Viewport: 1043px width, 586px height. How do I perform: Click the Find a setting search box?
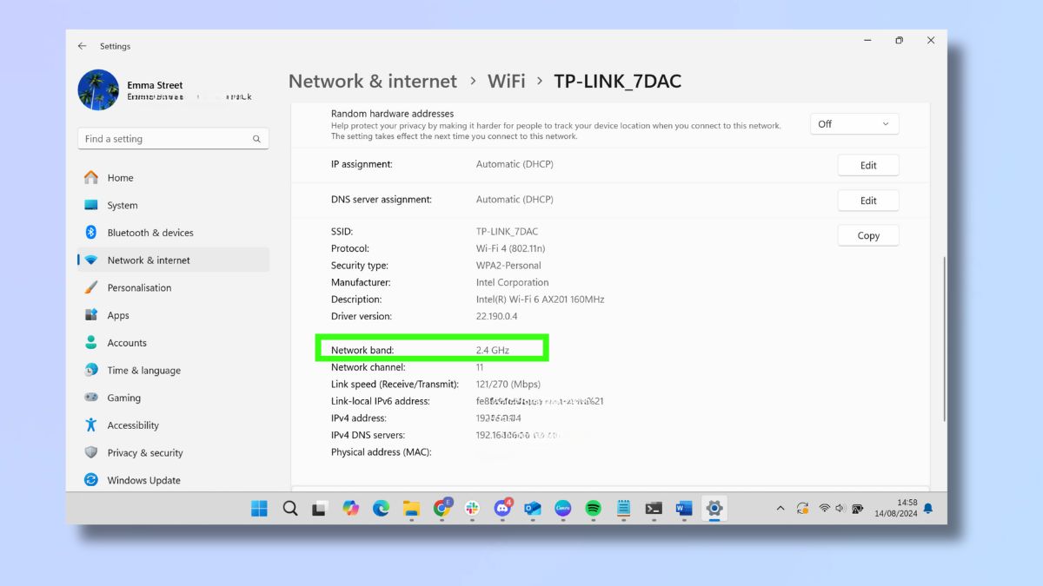tap(172, 138)
